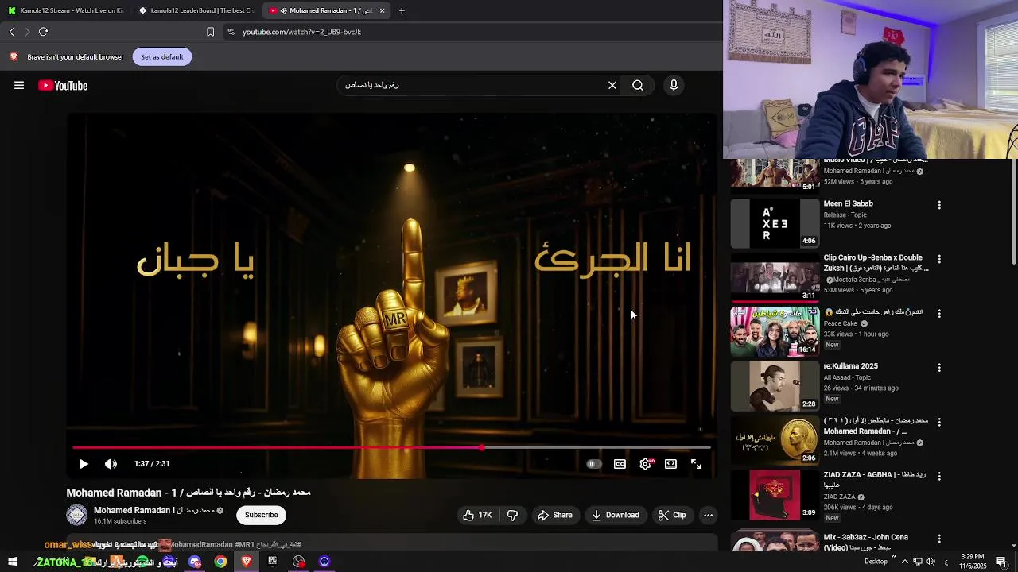1018x572 pixels.
Task: Open the Mohamed Ramadan channel name link
Action: click(154, 510)
